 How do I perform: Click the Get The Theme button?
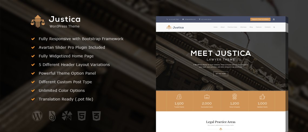click(x=221, y=74)
